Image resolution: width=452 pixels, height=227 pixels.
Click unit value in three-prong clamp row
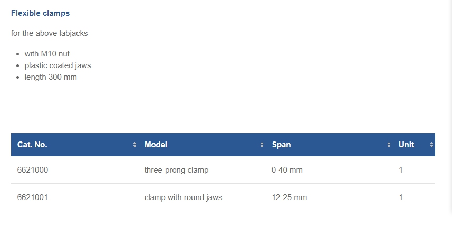pos(401,170)
